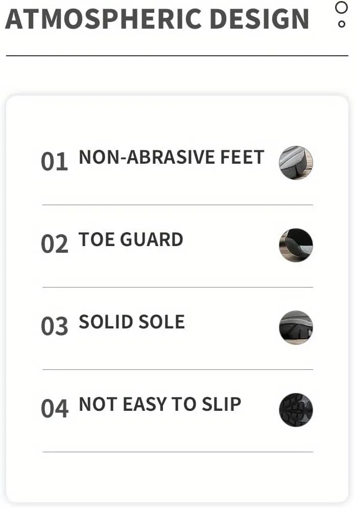The width and height of the screenshot is (355, 508).
Task: Select the TOE GUARD label
Action: coord(131,239)
